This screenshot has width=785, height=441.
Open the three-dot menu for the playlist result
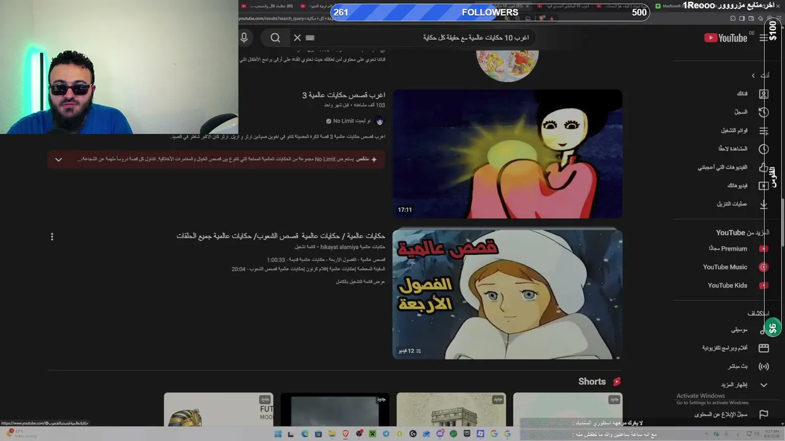(x=52, y=236)
